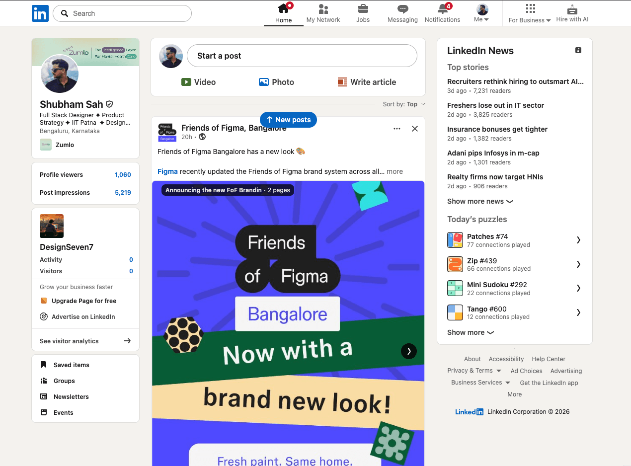This screenshot has width=631, height=466.
Task: Open Saved items bookmark icon
Action: click(x=44, y=365)
